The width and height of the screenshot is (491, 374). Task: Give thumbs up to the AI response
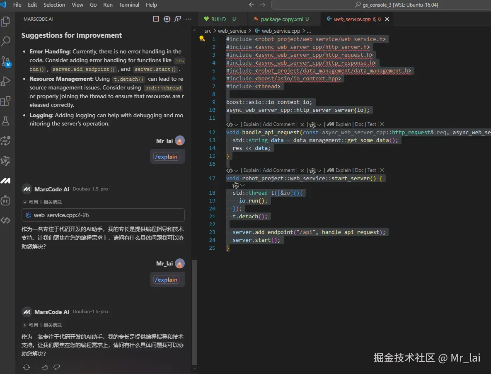coord(44,367)
